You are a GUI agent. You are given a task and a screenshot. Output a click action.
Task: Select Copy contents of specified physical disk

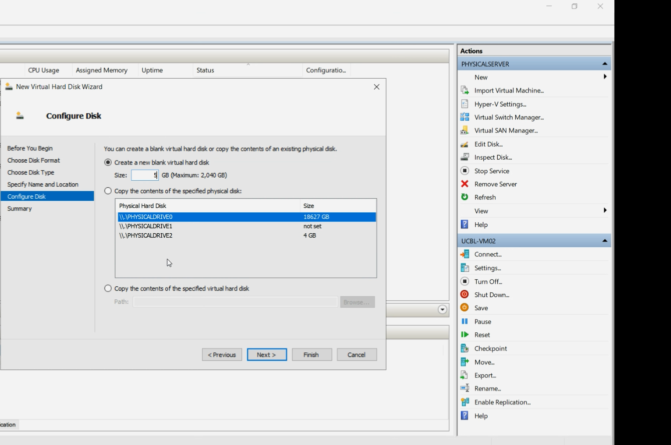click(108, 191)
